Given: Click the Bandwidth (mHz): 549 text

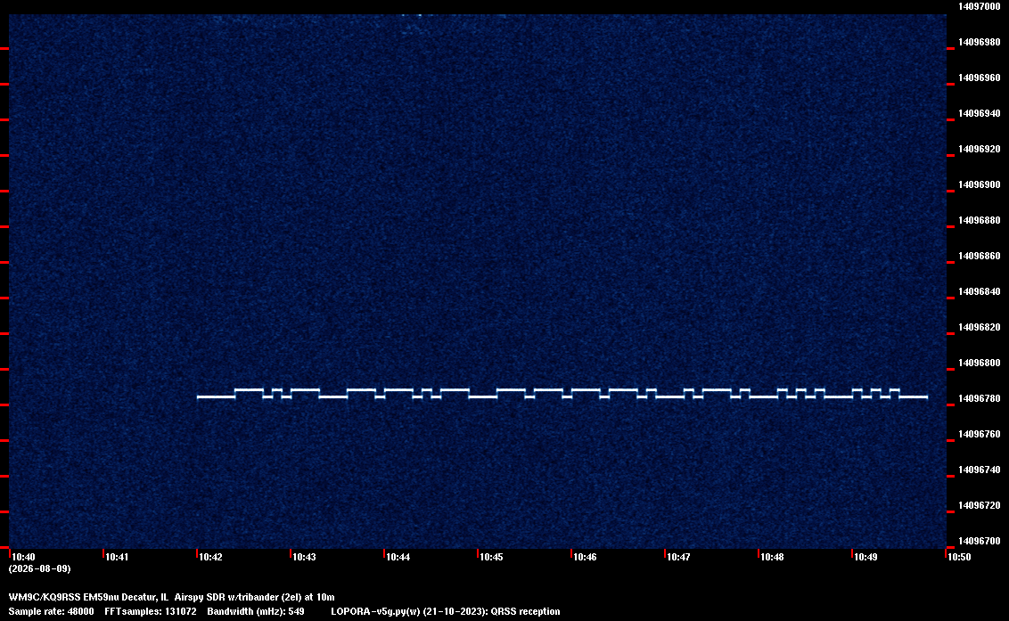Looking at the screenshot, I should point(256,611).
